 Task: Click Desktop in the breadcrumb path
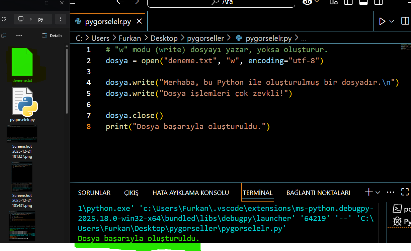pyautogui.click(x=164, y=38)
